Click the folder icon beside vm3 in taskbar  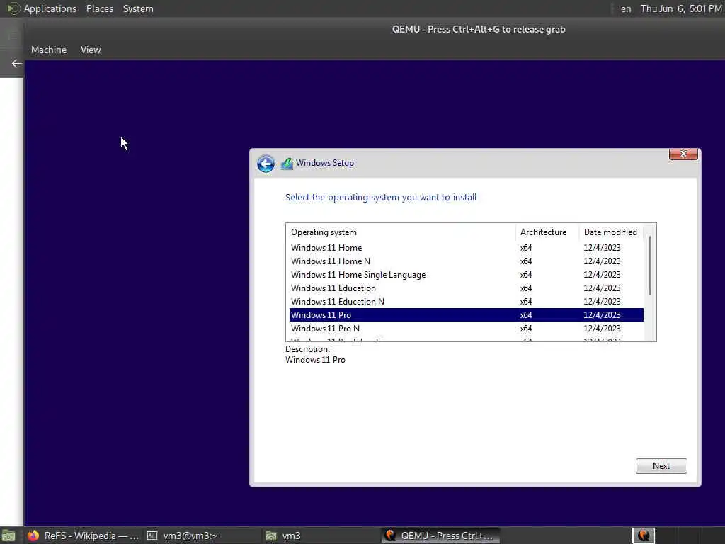click(x=271, y=535)
